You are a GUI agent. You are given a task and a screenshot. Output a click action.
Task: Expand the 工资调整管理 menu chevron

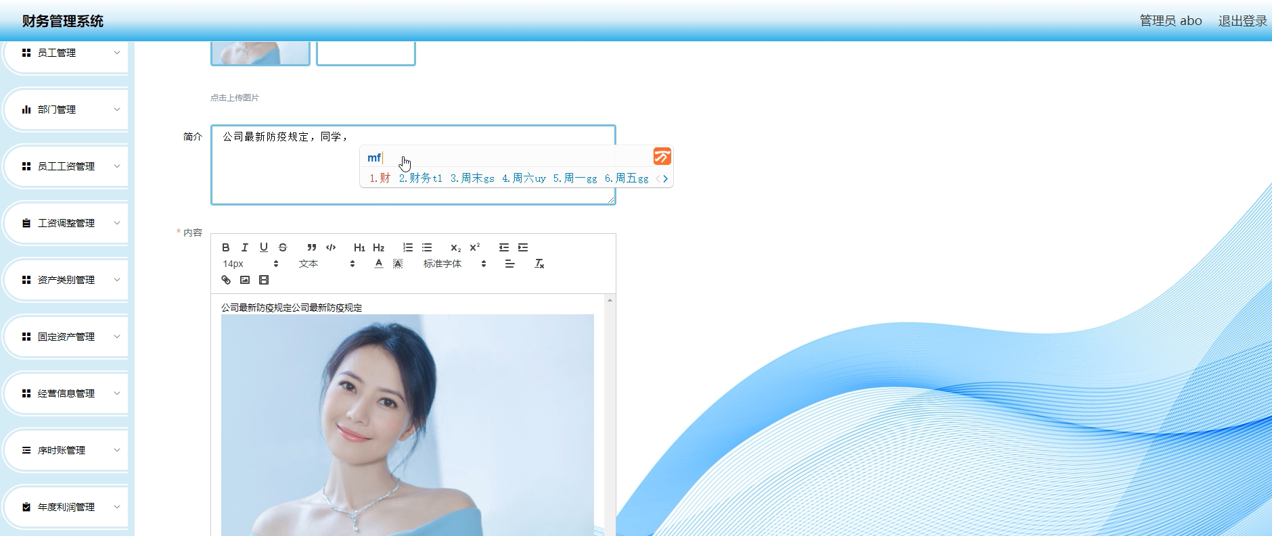tap(117, 223)
